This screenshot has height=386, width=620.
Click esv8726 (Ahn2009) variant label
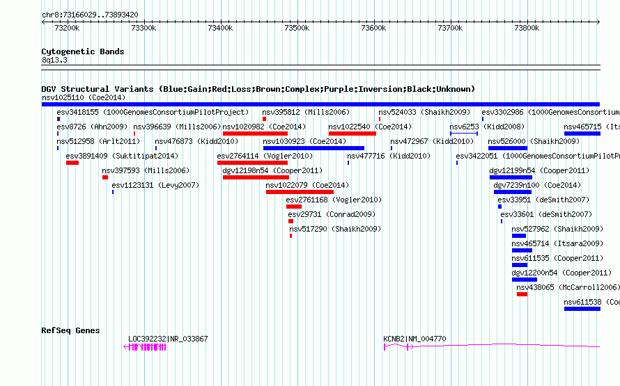click(92, 127)
